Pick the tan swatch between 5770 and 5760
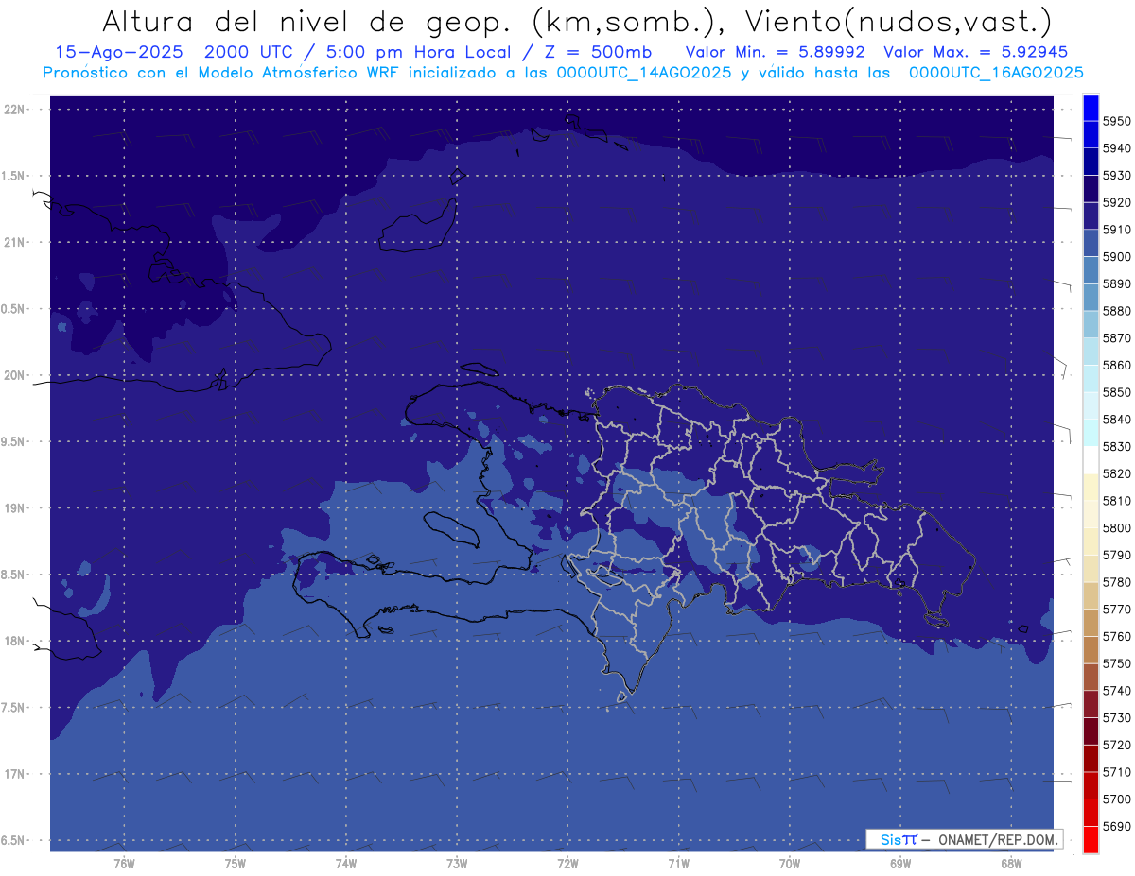The height and width of the screenshot is (876, 1135). pos(1090,623)
